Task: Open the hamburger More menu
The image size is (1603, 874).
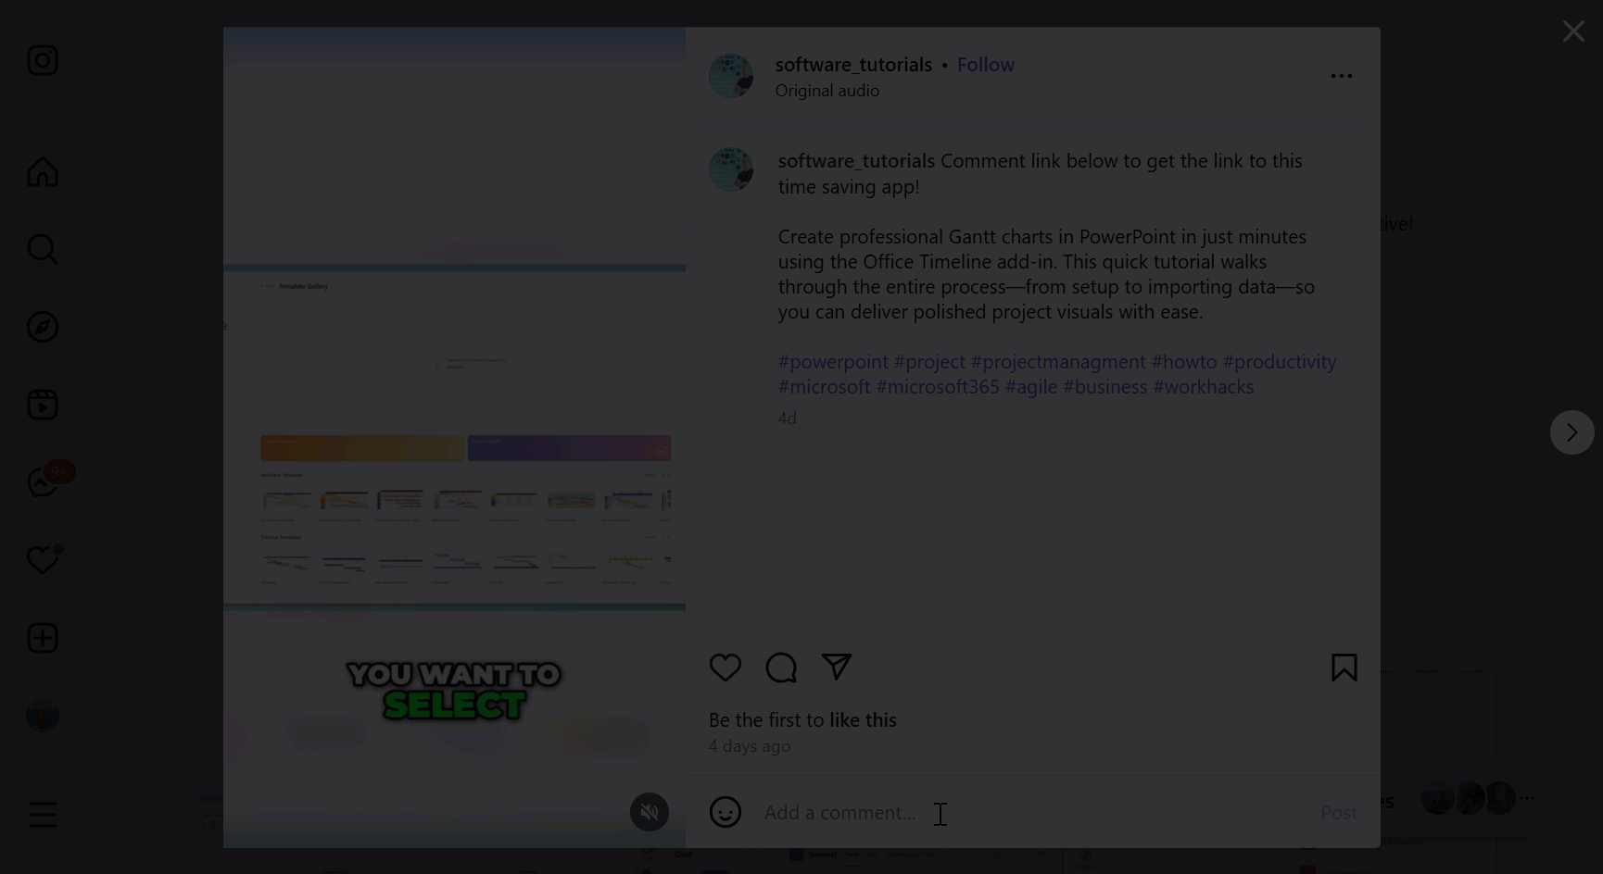Action: coord(43,815)
